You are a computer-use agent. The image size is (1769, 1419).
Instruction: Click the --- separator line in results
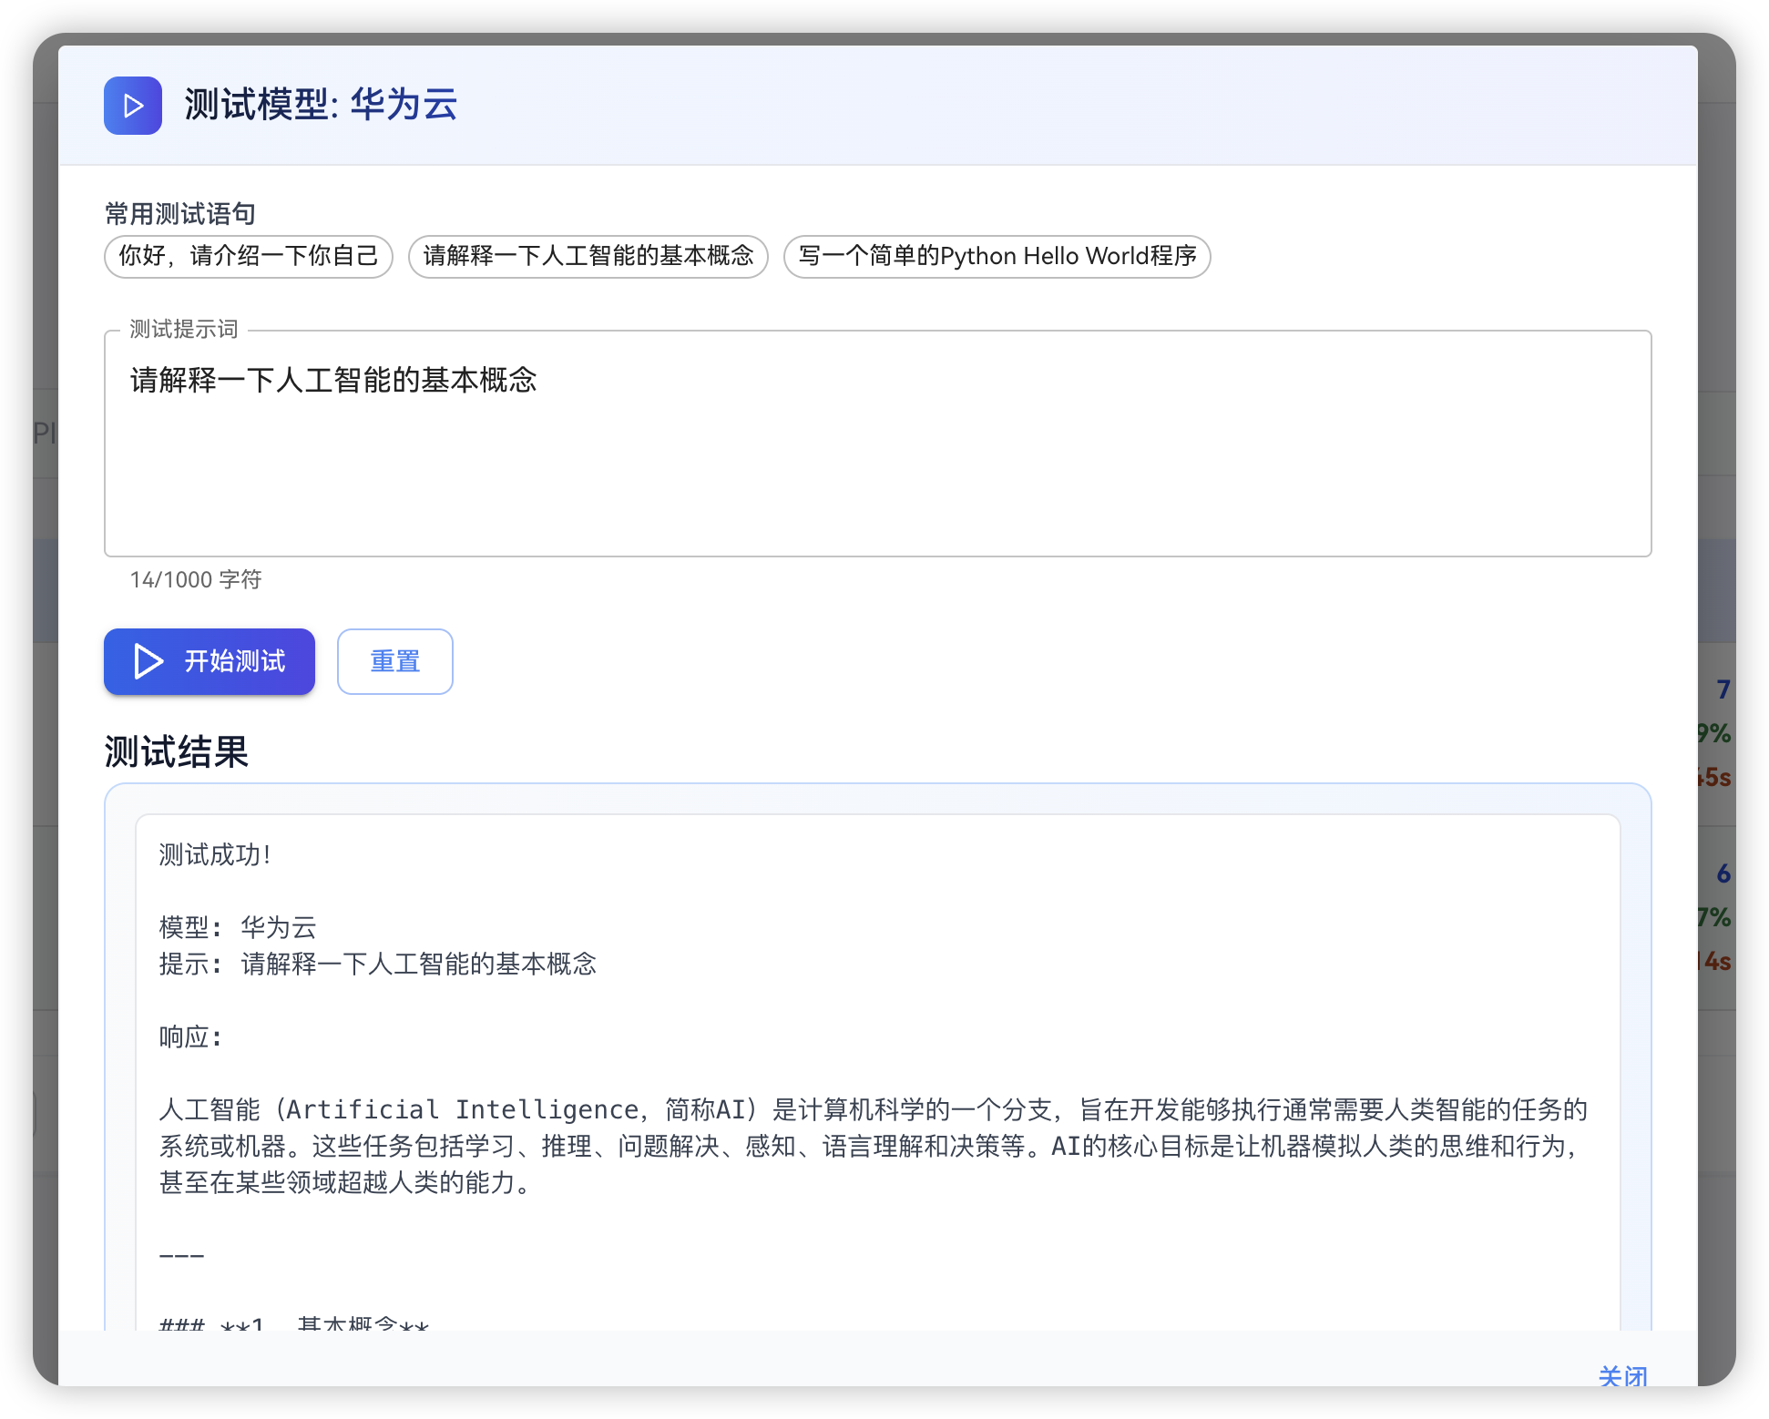[181, 1255]
